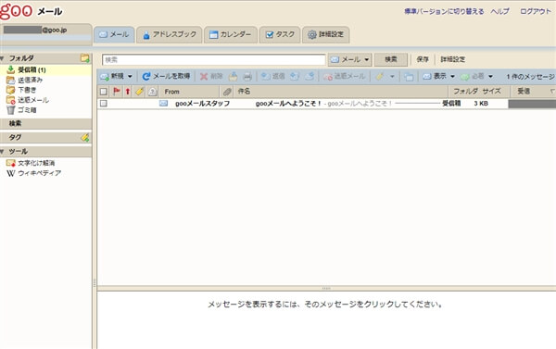The width and height of the screenshot is (556, 349).
Task: Click the new folder icon beside フォルダ
Action: coord(84,58)
